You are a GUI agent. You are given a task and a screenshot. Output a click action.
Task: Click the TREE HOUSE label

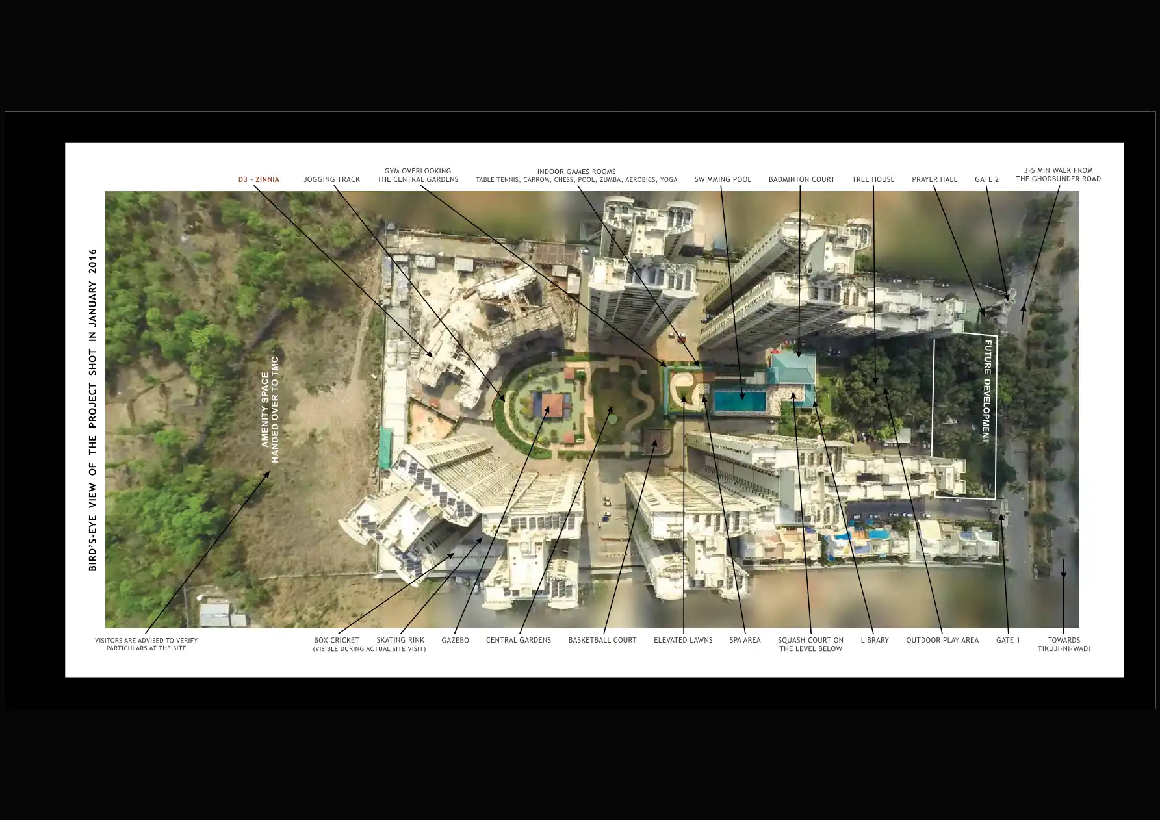pyautogui.click(x=873, y=179)
